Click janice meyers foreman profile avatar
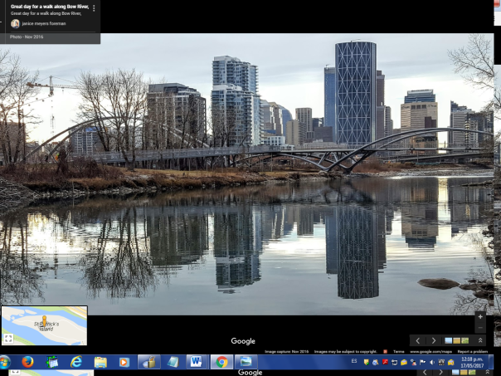501x376 pixels. (16, 23)
